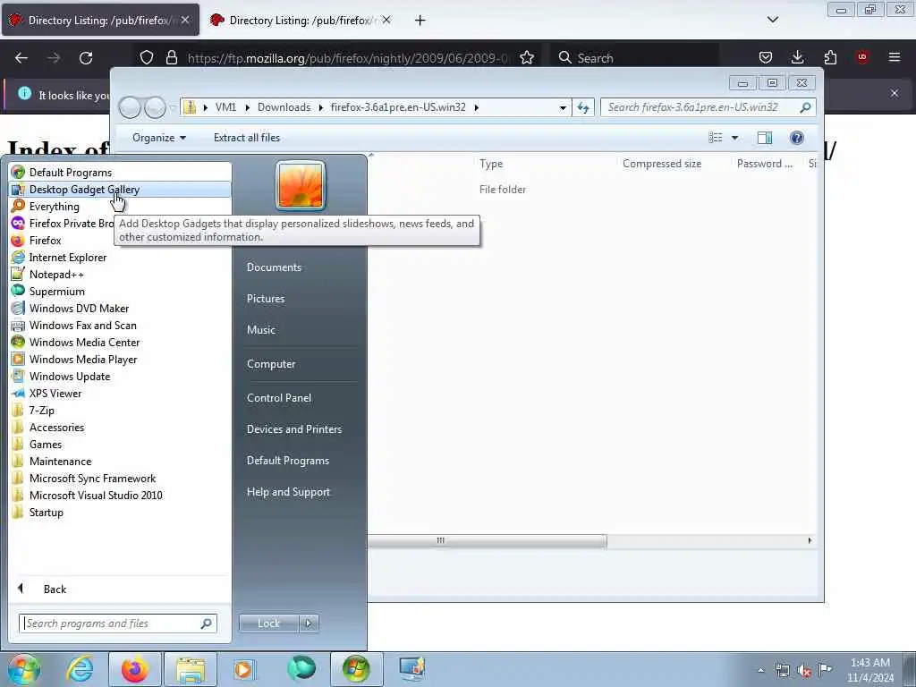
Task: Open Firefox extensions icon
Action: (830, 57)
